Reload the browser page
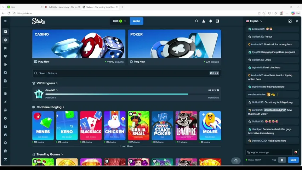The height and width of the screenshot is (170, 302). pos(8,13)
